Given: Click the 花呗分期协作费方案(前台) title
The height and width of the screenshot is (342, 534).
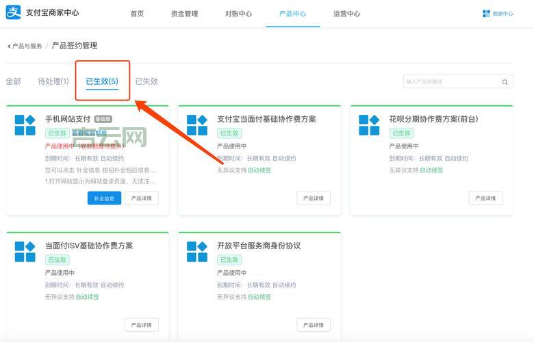Looking at the screenshot, I should (433, 119).
